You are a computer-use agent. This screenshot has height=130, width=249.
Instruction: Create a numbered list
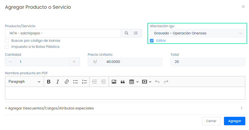click(x=84, y=82)
